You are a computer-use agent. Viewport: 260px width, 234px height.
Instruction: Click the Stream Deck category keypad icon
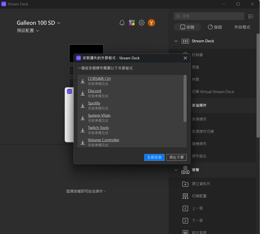pyautogui.click(x=185, y=41)
